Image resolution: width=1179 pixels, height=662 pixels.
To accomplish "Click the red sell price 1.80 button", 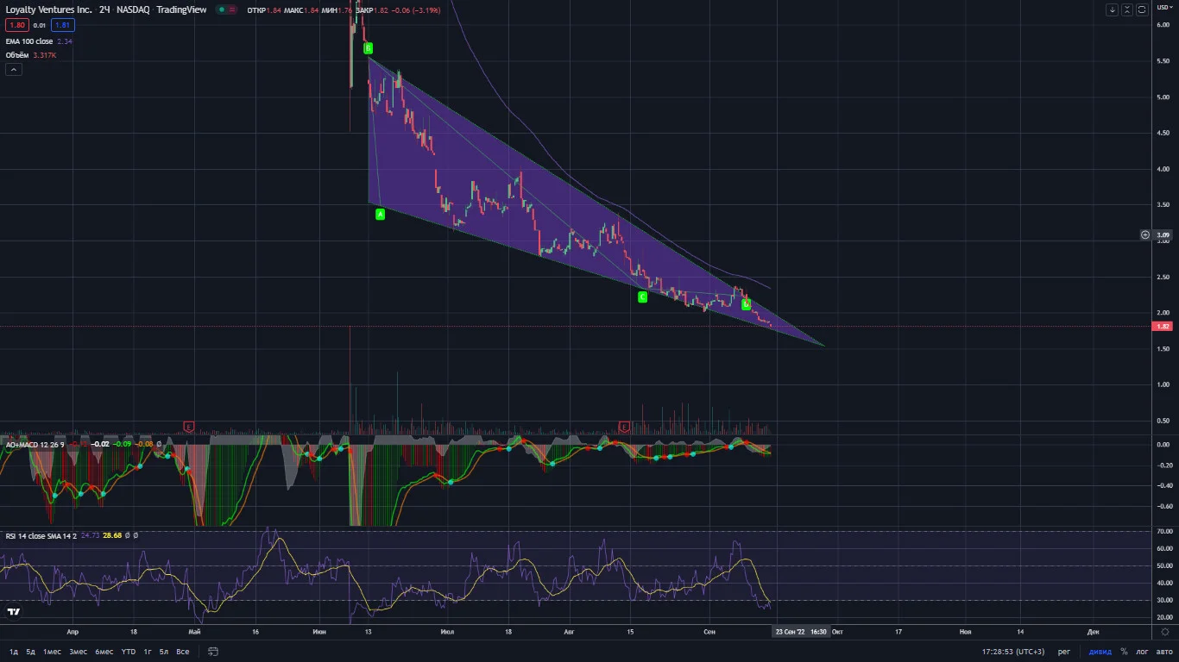I will pyautogui.click(x=17, y=26).
